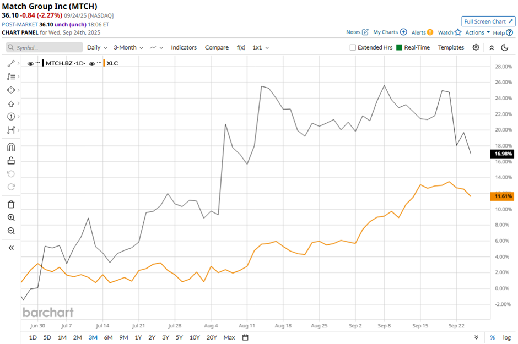Select the measure/range tool

coord(11,130)
